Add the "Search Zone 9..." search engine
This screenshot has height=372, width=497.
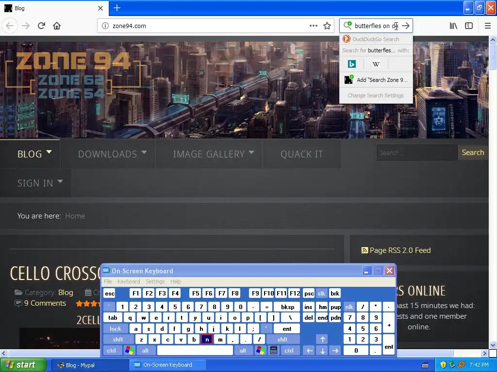[376, 80]
